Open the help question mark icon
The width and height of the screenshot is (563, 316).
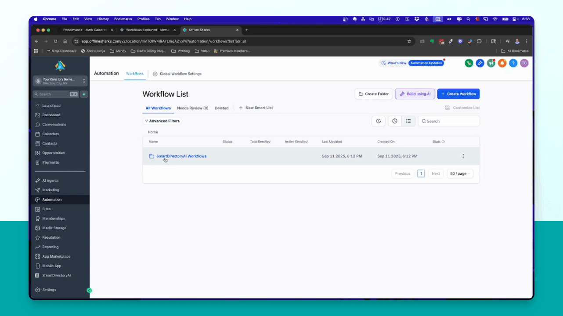pos(513,63)
